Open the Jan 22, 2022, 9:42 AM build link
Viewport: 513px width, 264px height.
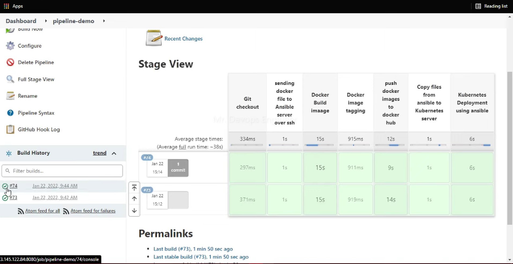click(55, 198)
